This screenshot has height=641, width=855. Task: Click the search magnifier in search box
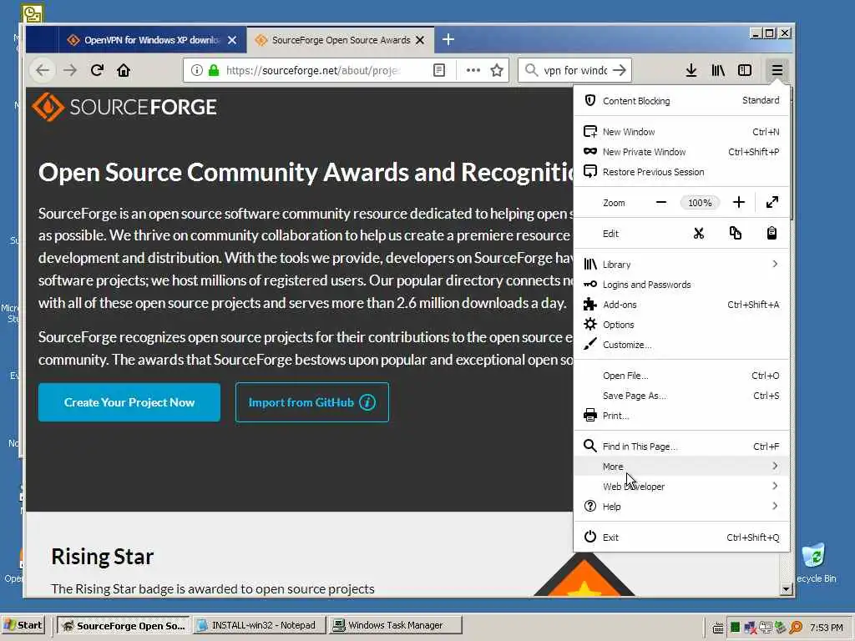click(x=530, y=70)
